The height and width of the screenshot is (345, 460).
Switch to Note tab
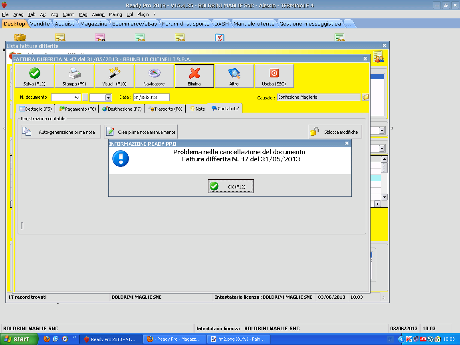click(x=197, y=109)
